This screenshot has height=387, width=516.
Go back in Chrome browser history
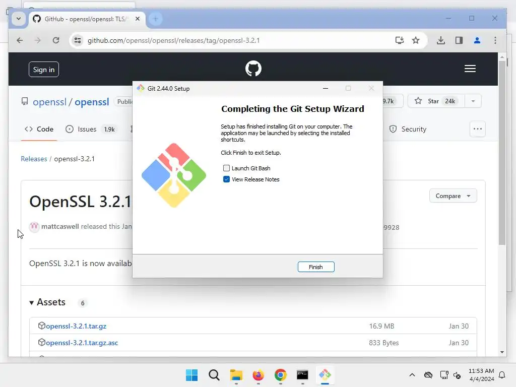(20, 40)
